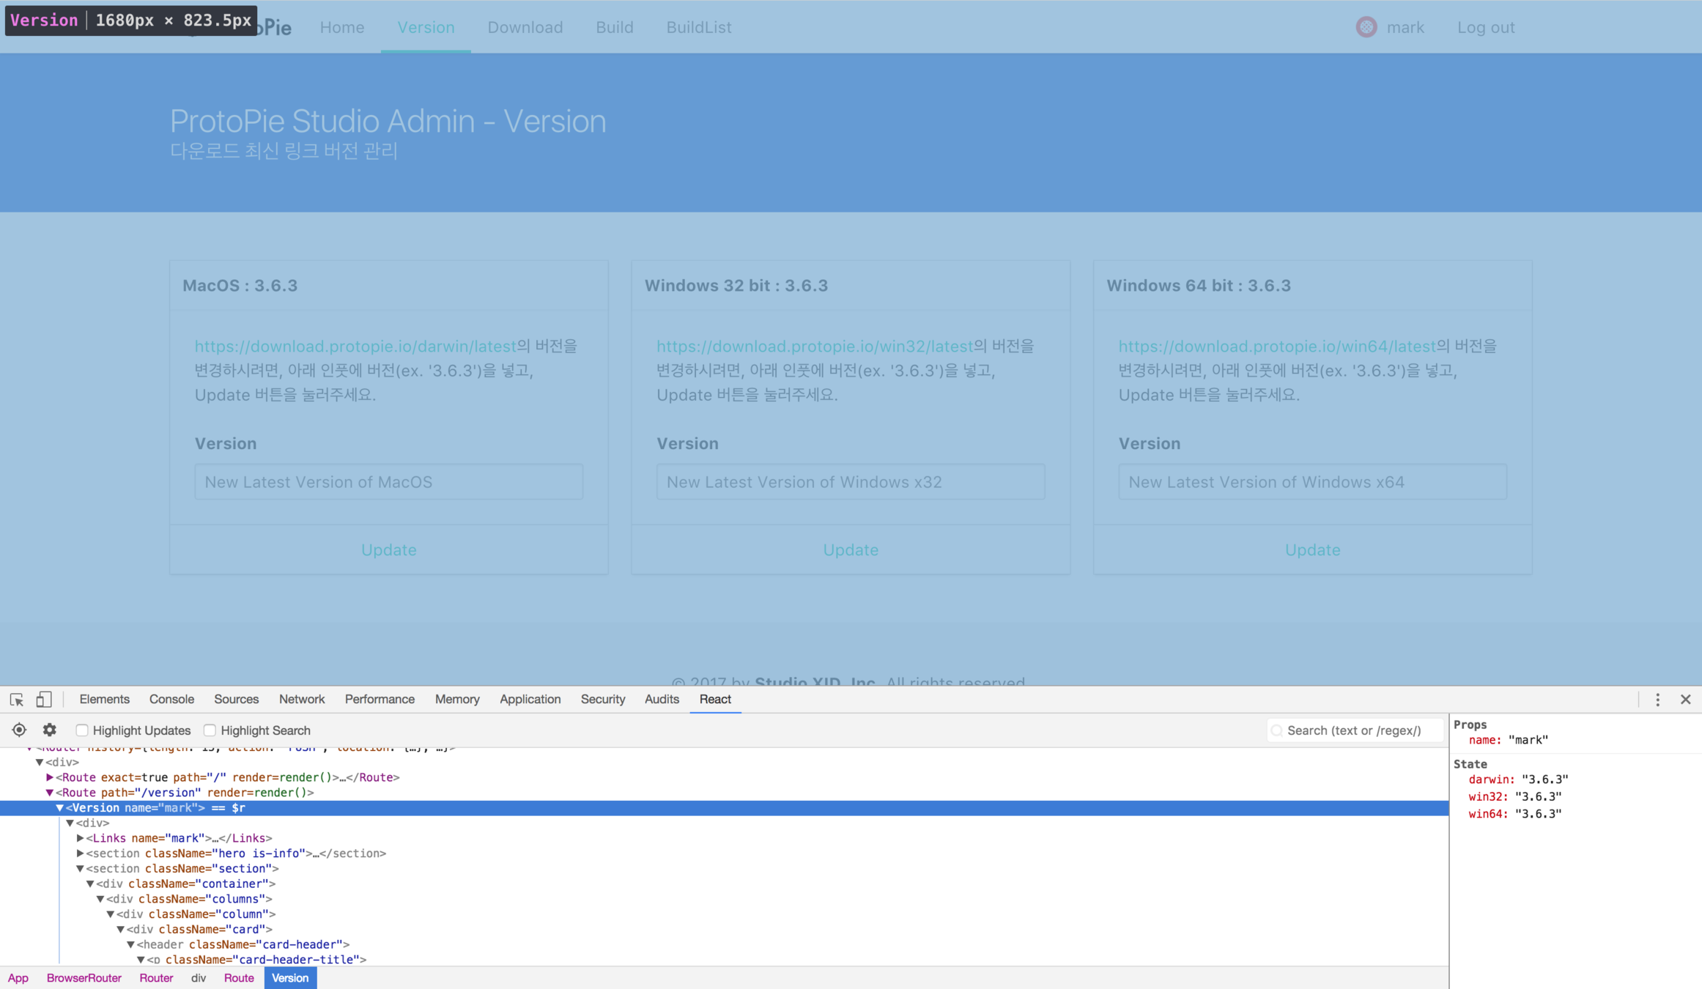Expand the Route exact path="/" node
The image size is (1702, 989).
[x=50, y=777]
